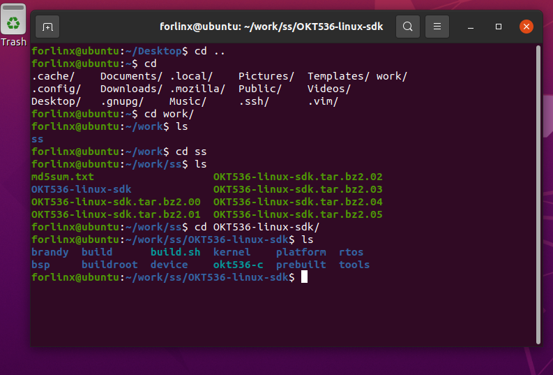Click the Desktop/ completion entry
Viewport: 553px width, 375px height.
point(56,101)
